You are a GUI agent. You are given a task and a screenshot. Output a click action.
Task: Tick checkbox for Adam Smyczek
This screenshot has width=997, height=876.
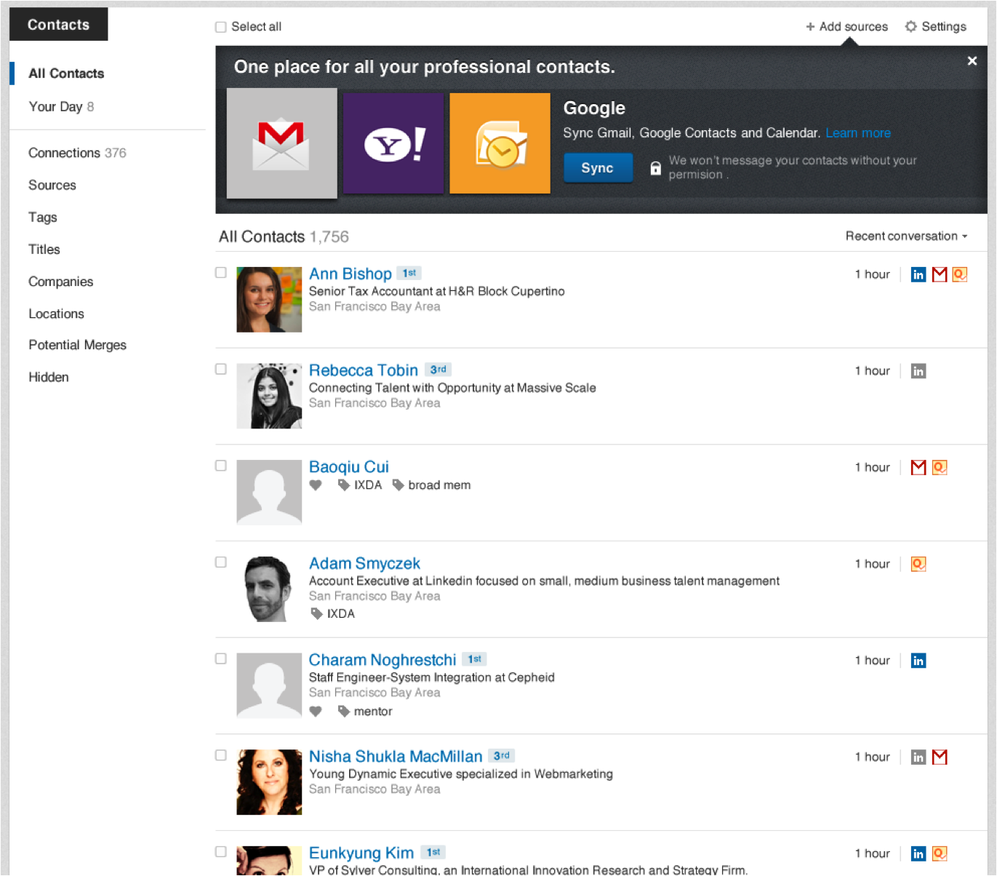click(221, 562)
